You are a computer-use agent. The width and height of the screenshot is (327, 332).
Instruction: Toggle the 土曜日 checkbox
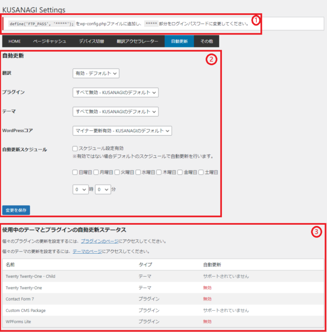(x=201, y=172)
